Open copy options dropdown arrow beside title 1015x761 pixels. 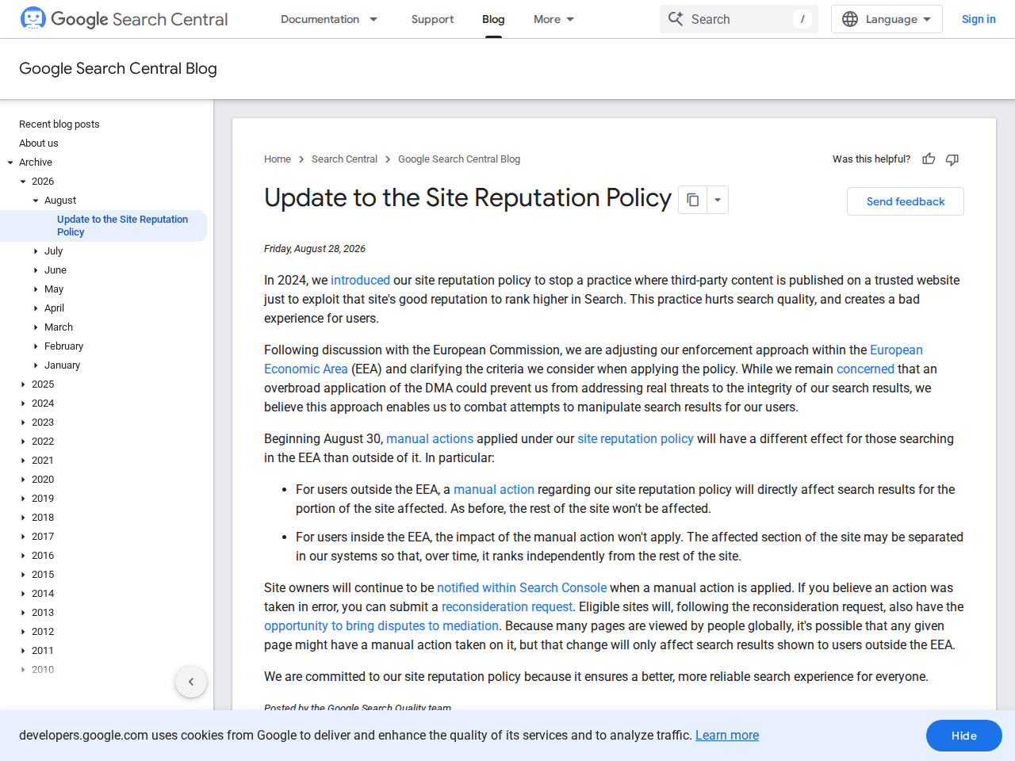tap(718, 200)
